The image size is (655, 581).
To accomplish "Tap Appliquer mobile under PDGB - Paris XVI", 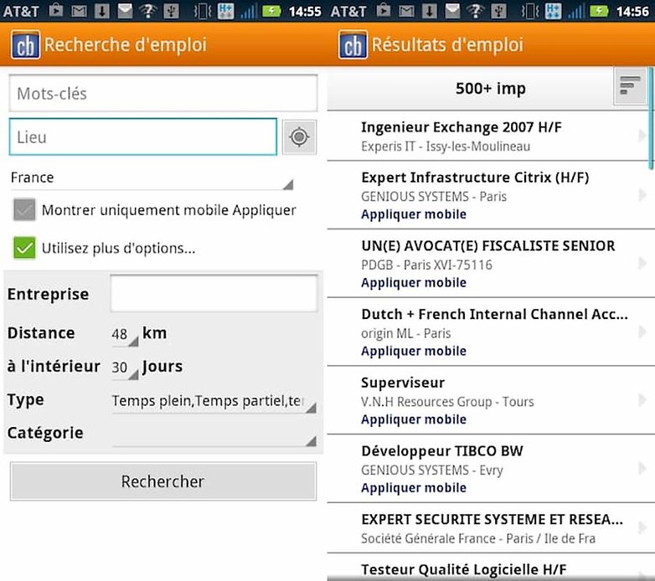I will tap(414, 283).
